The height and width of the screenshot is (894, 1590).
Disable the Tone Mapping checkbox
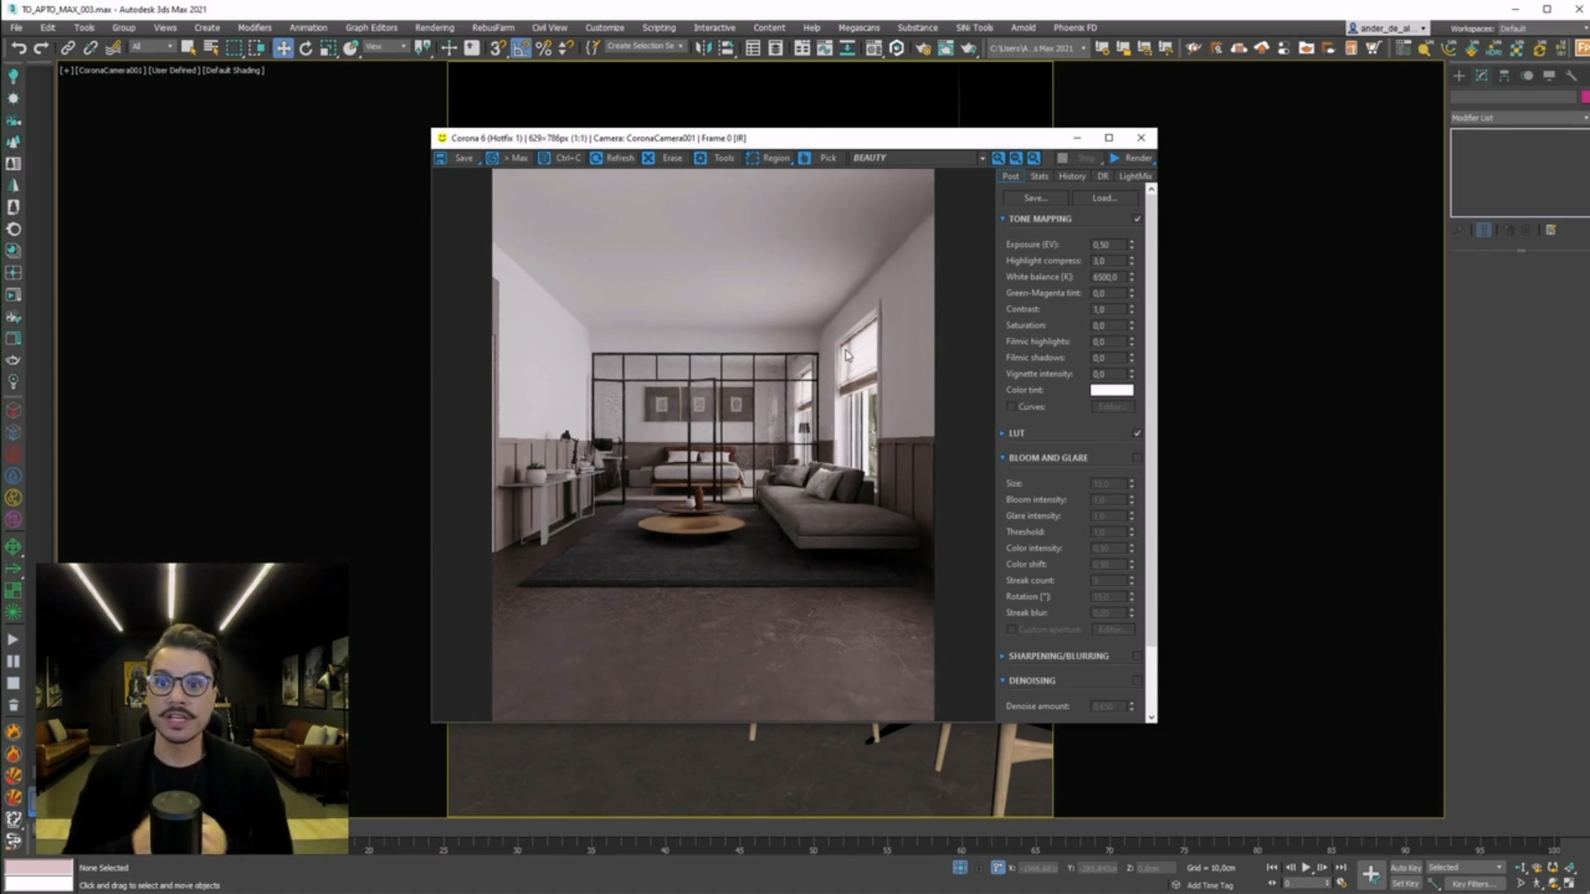tap(1137, 219)
